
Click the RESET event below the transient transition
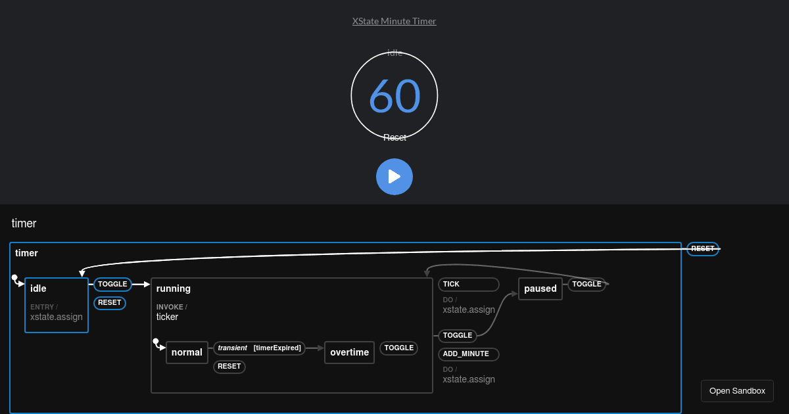[229, 366]
